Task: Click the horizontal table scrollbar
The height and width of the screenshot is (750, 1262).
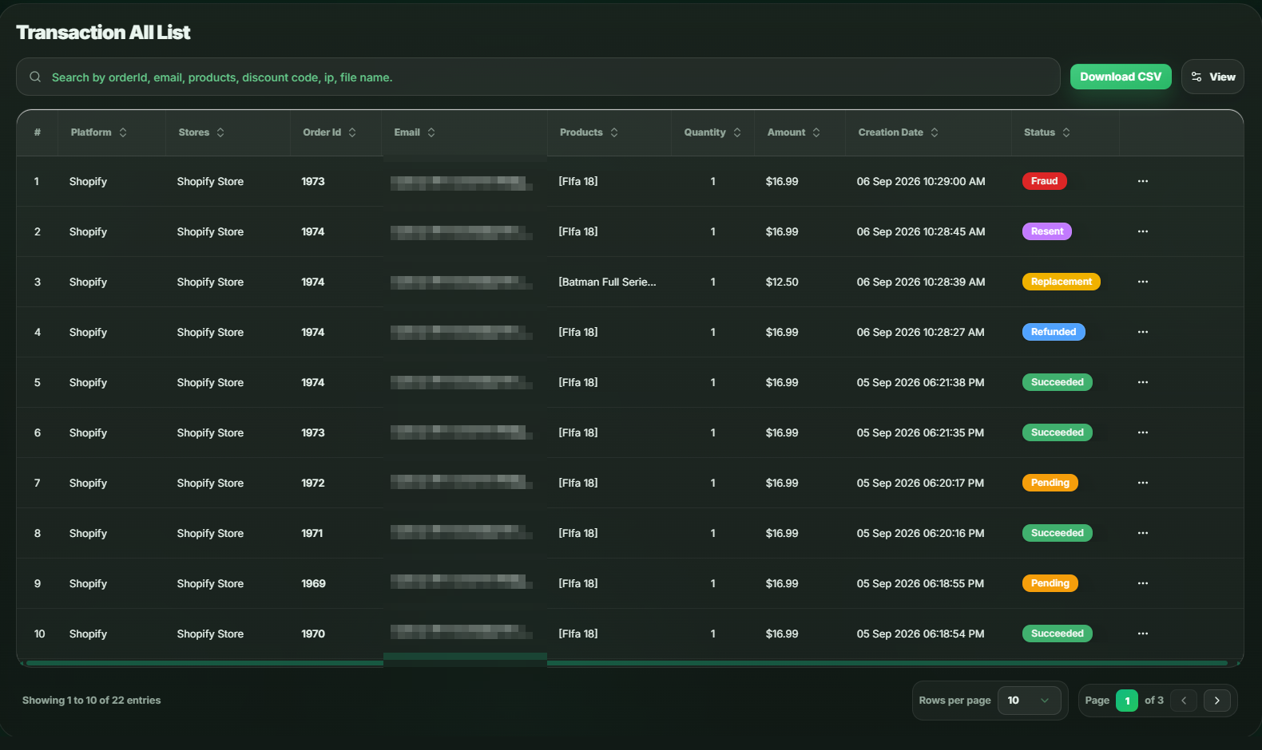Action: pyautogui.click(x=627, y=663)
